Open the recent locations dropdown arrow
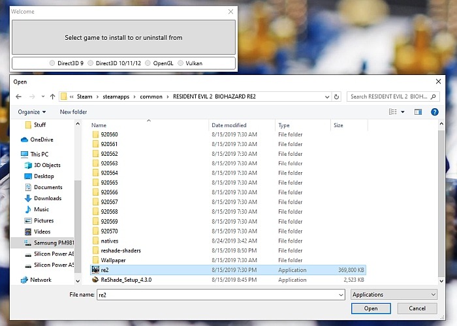Screen dimensions: 457x326 coord(43,96)
